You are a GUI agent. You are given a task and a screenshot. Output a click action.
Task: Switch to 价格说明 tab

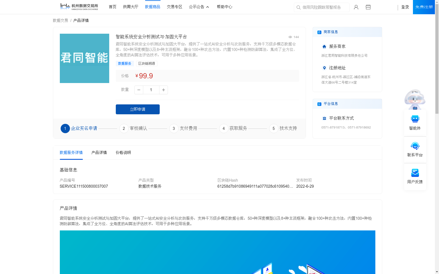pos(123,153)
